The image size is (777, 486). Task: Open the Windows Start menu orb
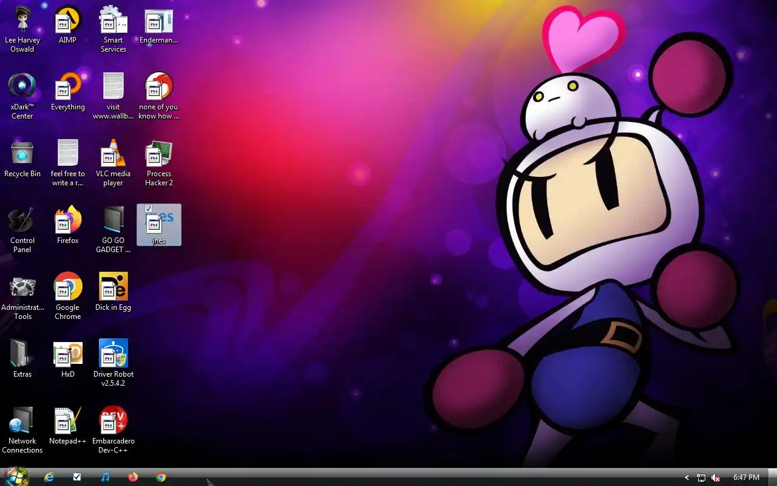pyautogui.click(x=16, y=477)
